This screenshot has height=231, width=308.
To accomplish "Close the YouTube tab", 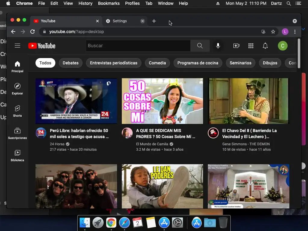I will coord(97,21).
